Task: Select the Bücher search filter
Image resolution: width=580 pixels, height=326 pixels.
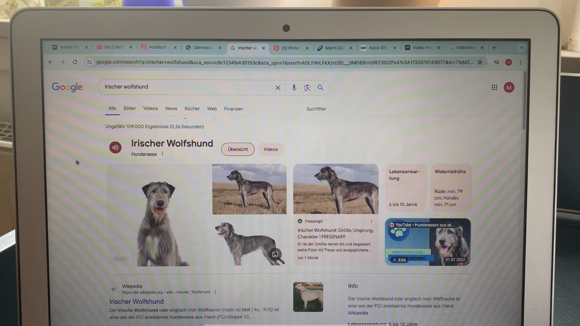Action: tap(192, 109)
